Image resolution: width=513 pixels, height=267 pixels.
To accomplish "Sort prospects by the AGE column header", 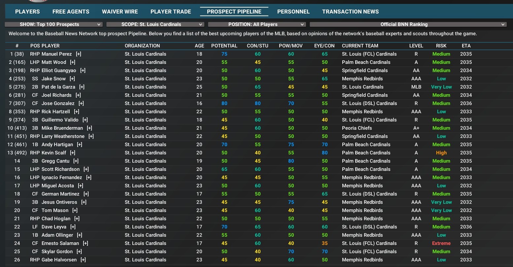I will pos(199,46).
